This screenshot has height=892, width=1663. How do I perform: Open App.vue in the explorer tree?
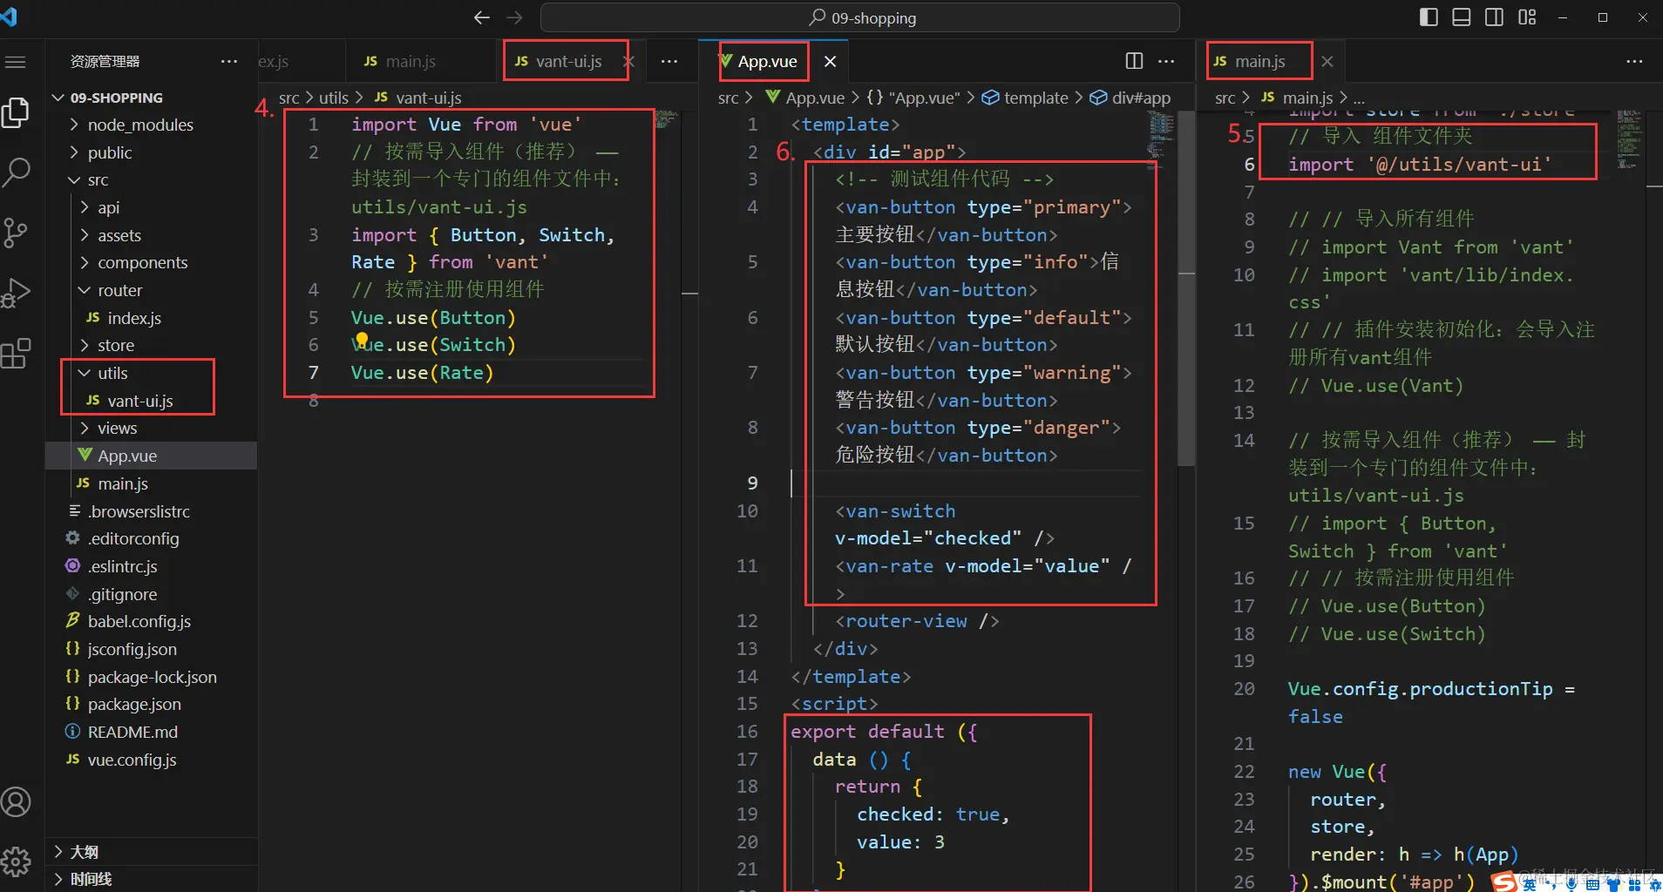pos(152,456)
